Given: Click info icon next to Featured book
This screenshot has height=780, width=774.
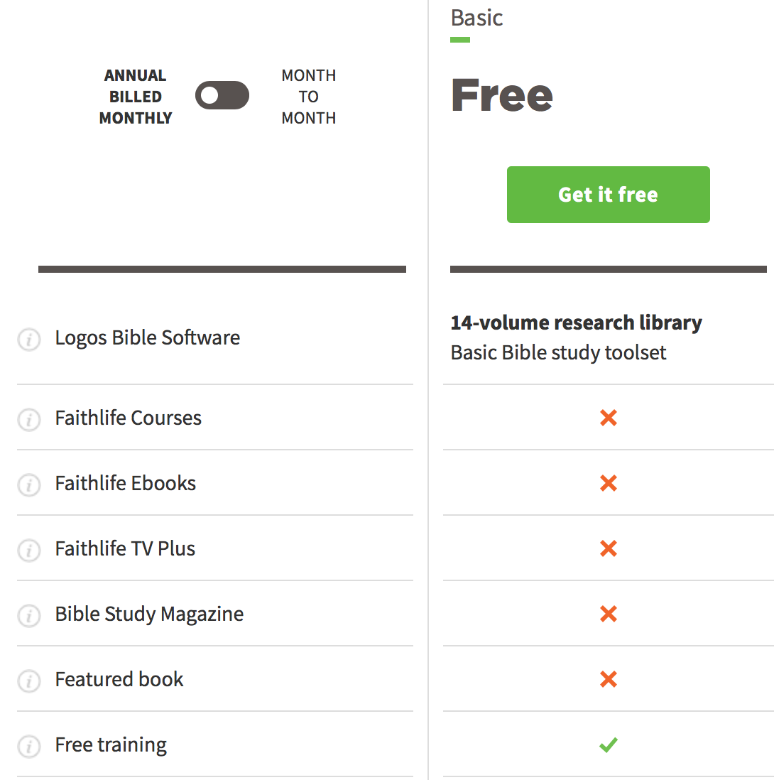Looking at the screenshot, I should click(28, 681).
